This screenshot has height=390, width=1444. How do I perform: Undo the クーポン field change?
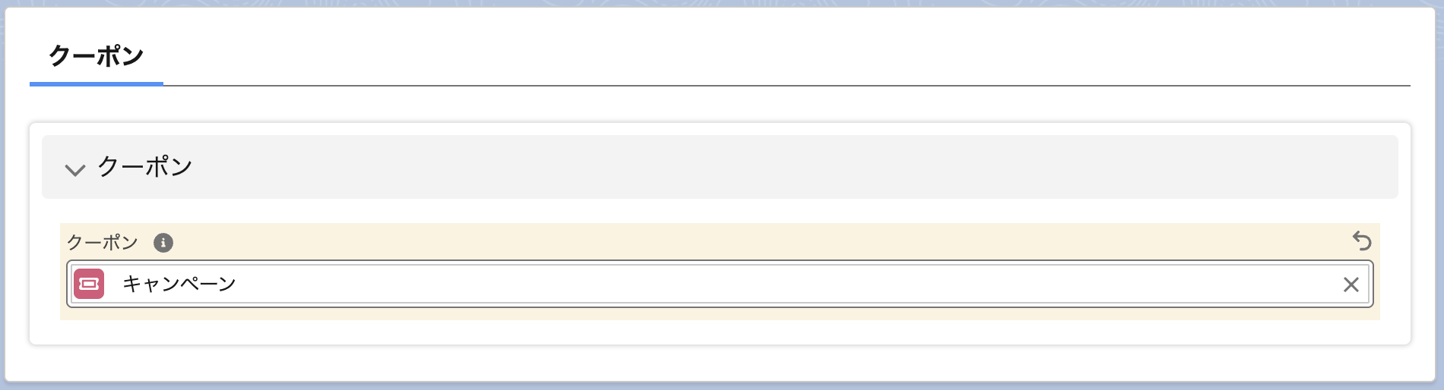coord(1362,241)
